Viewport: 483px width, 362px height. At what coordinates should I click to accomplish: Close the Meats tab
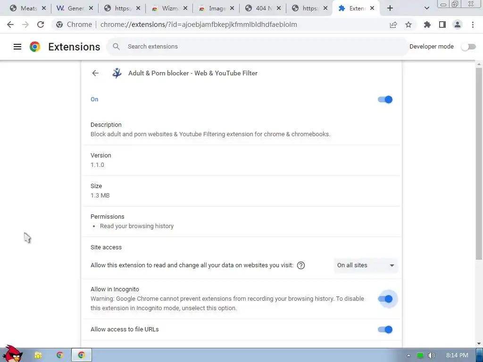click(x=44, y=8)
